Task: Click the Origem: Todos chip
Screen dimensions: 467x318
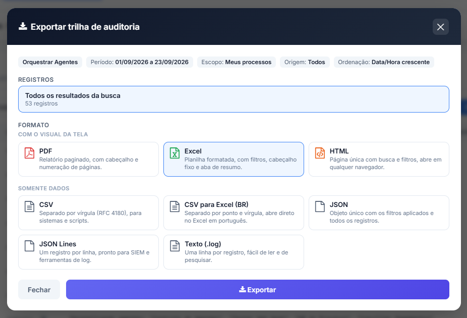Action: point(305,62)
